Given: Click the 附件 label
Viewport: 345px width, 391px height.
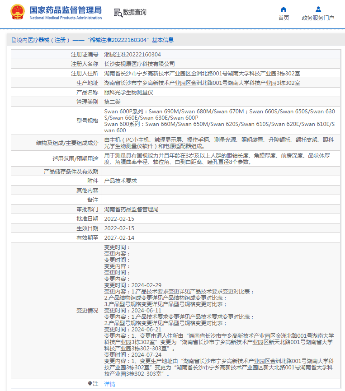Looking at the screenshot, I should (93, 181).
